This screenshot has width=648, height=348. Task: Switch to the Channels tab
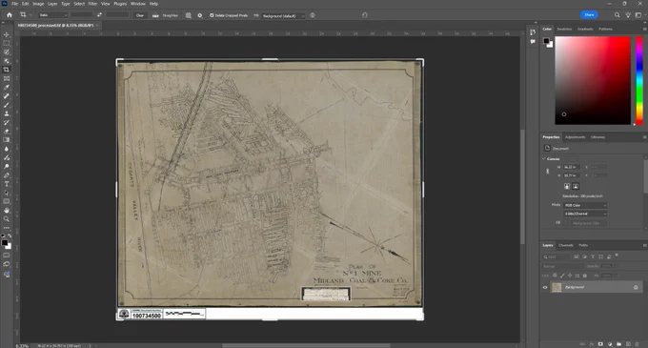[x=566, y=245]
